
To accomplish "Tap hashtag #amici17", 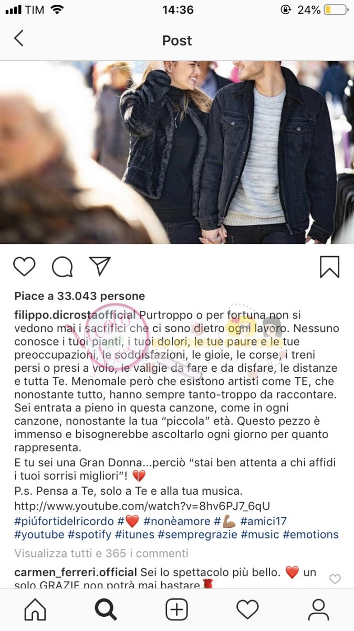I will (264, 521).
